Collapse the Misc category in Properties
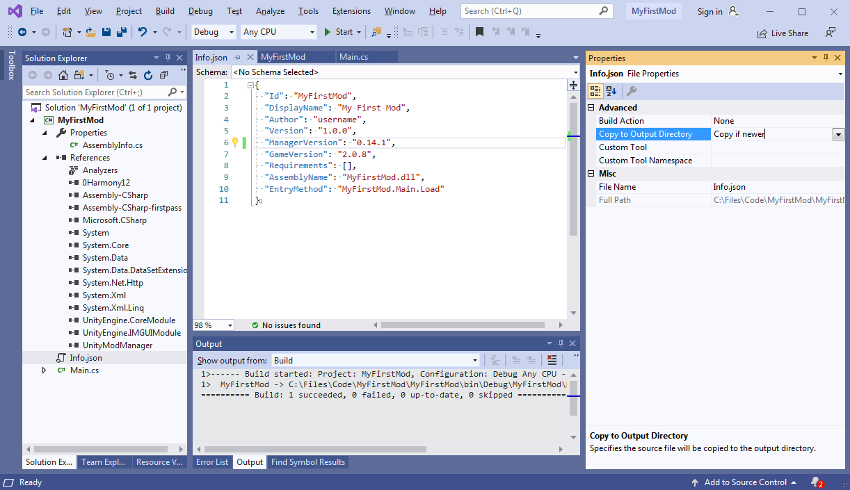 point(592,174)
